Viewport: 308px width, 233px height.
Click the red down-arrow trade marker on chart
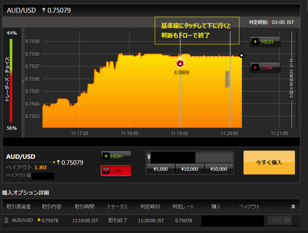click(180, 64)
